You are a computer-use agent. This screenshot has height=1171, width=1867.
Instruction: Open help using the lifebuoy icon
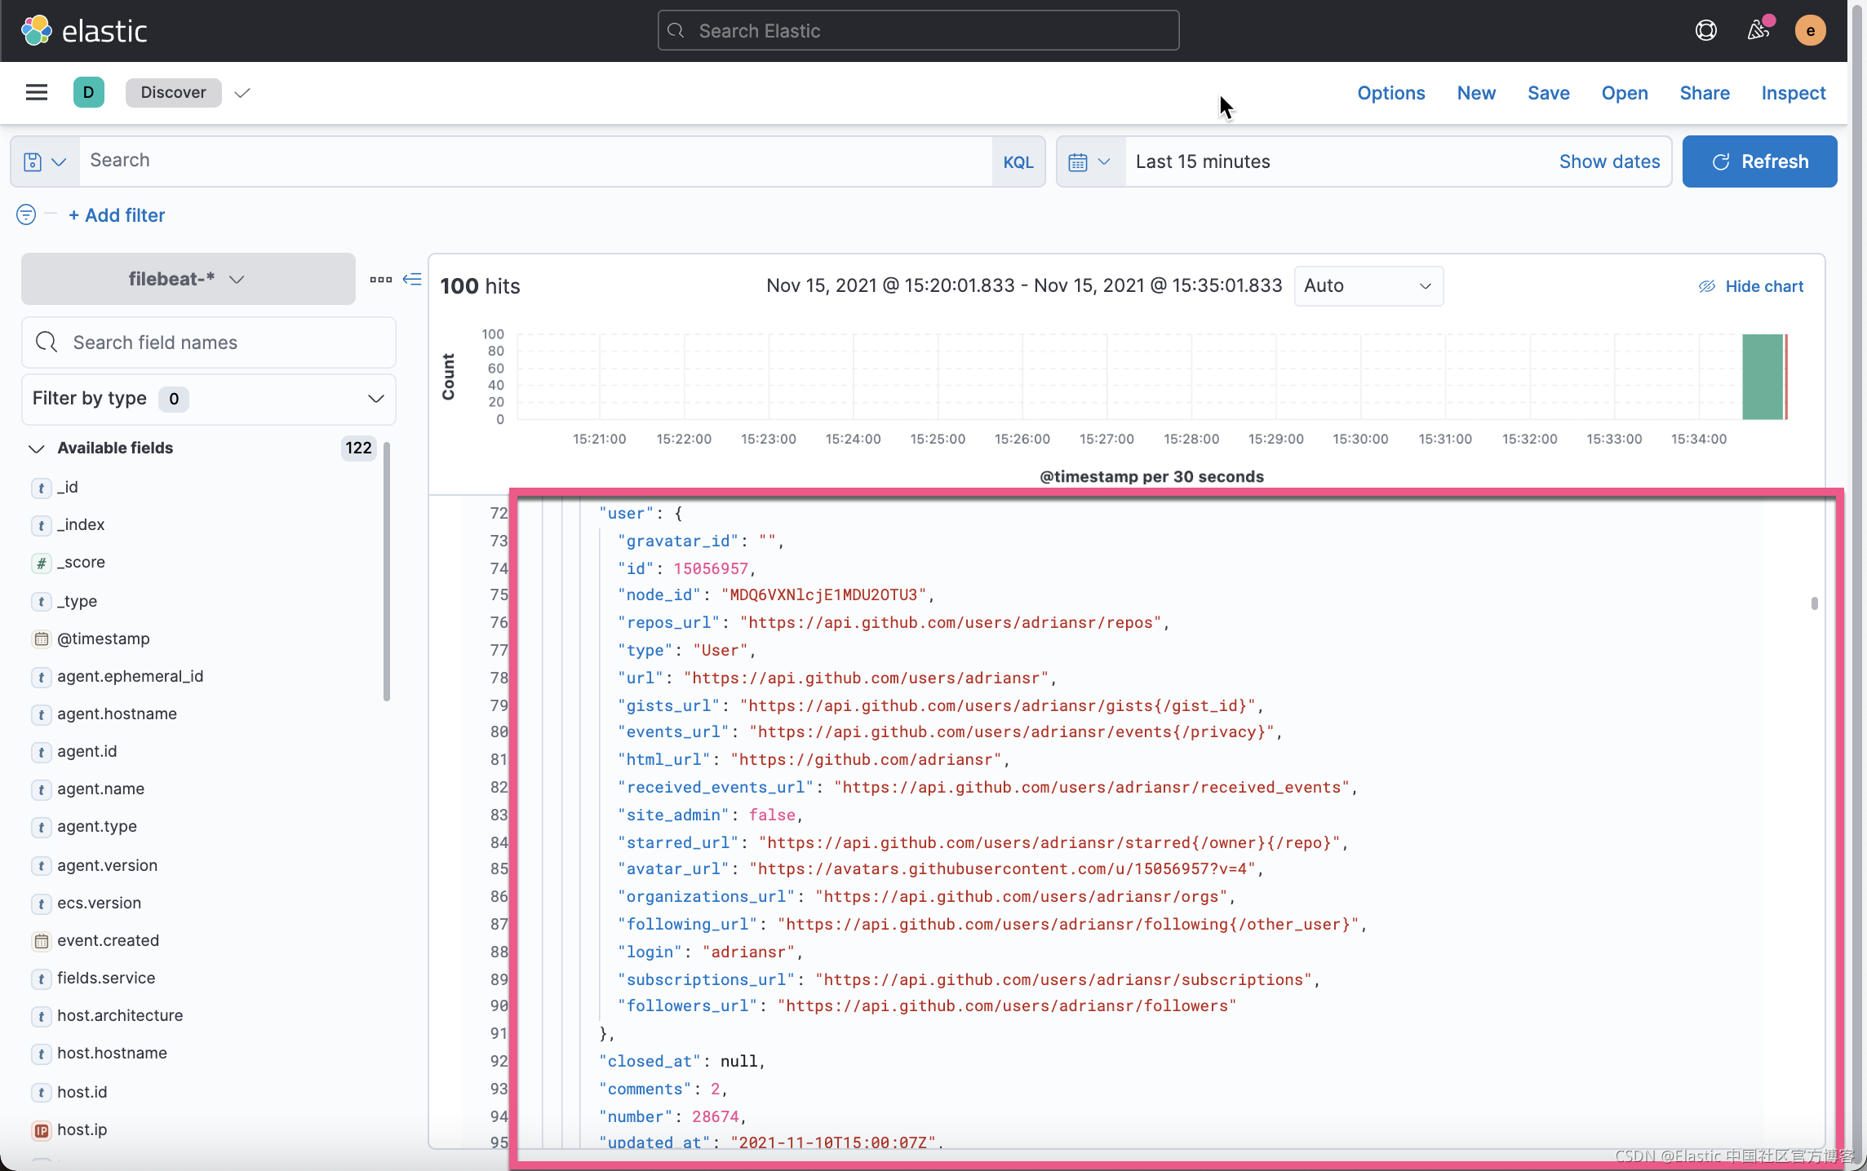click(x=1706, y=30)
